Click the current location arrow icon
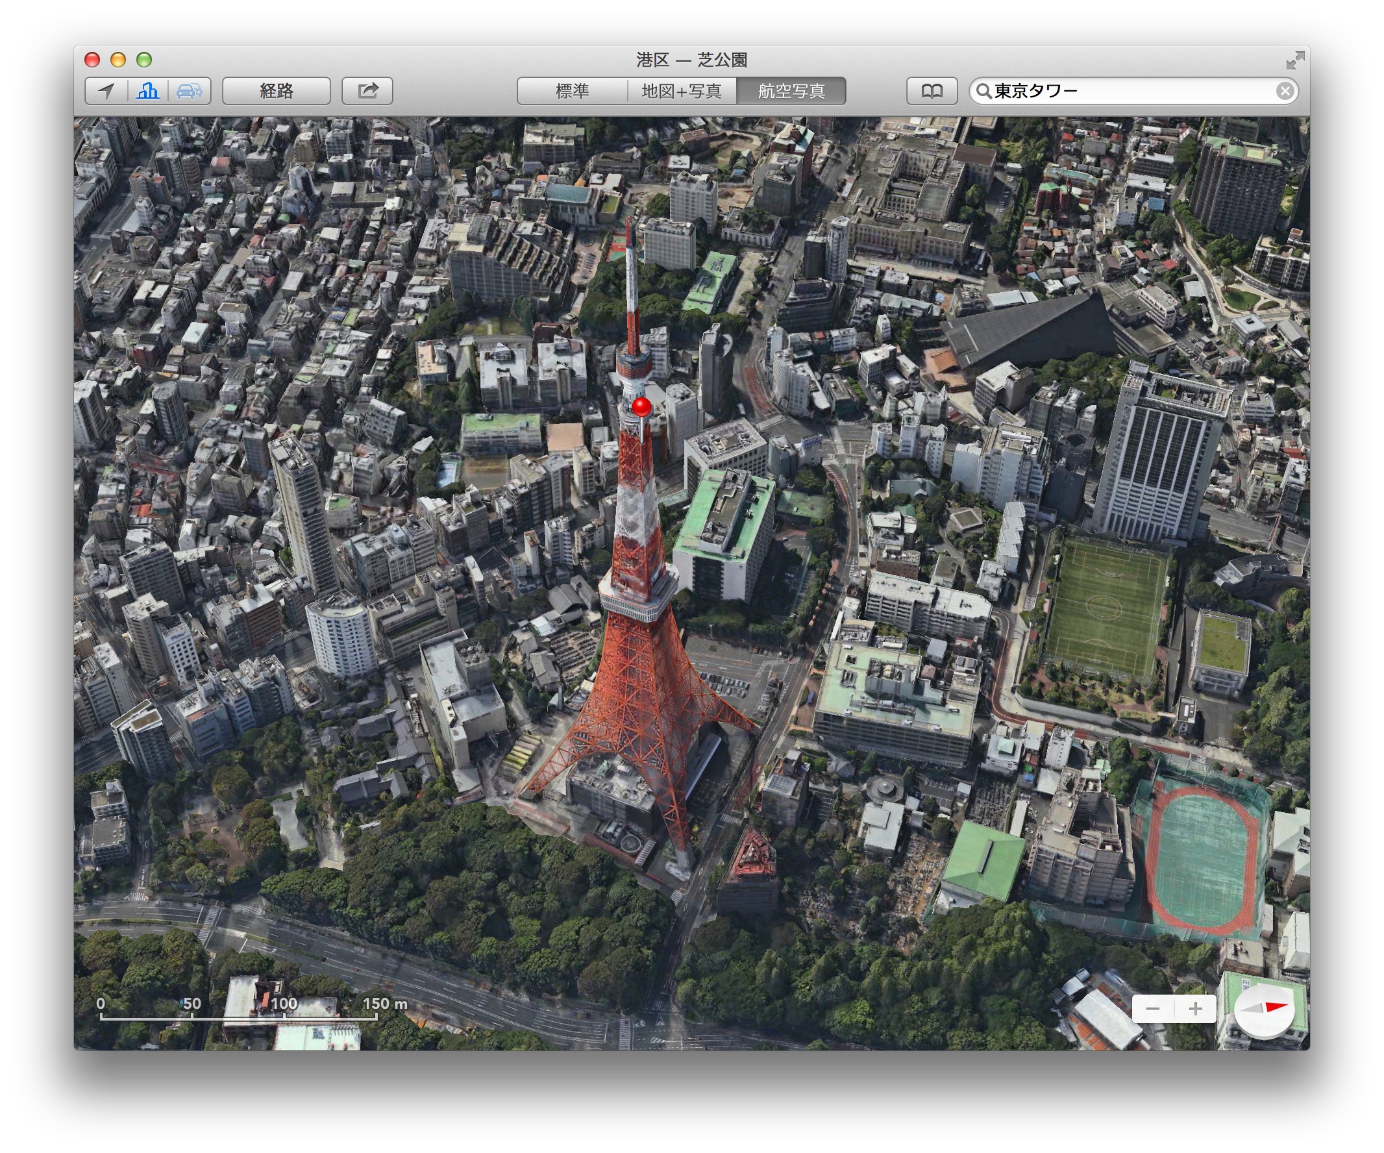 [106, 91]
